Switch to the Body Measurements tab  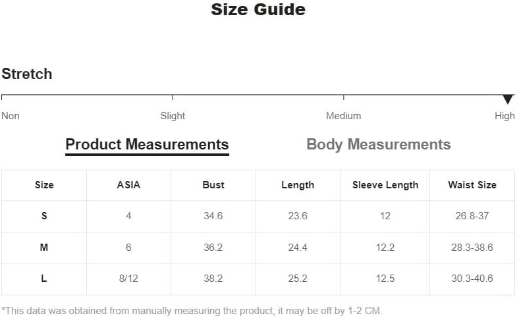click(379, 145)
